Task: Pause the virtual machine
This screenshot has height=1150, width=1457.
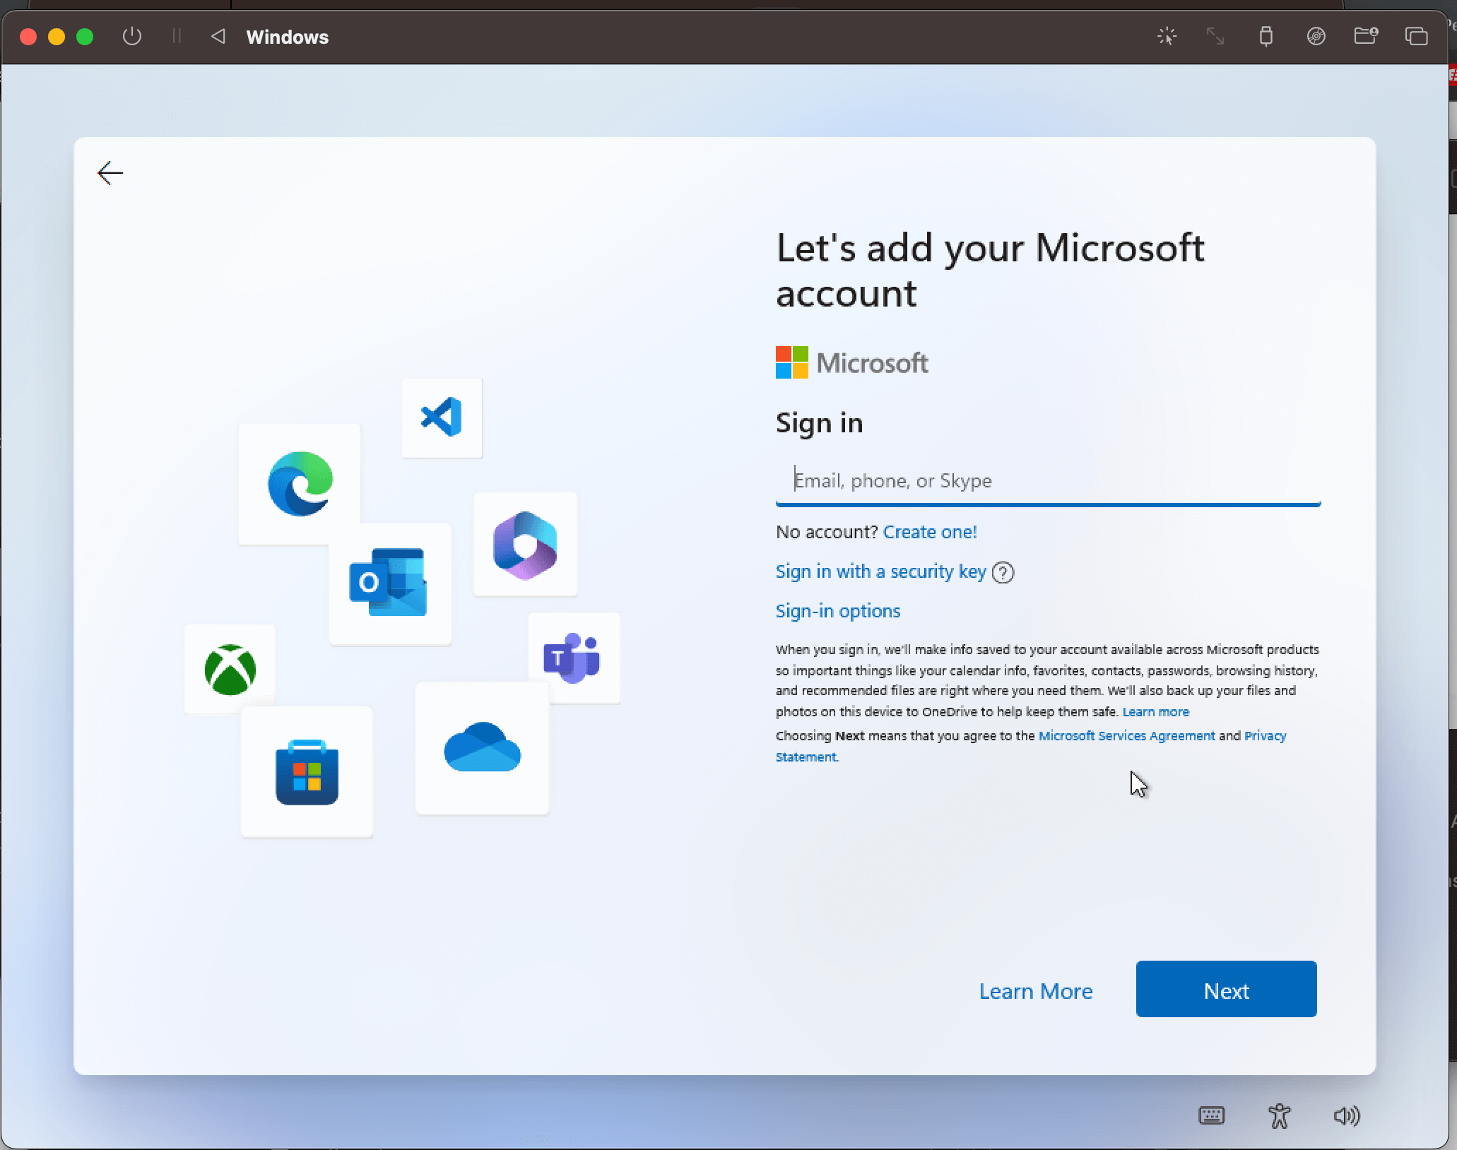Action: point(177,36)
